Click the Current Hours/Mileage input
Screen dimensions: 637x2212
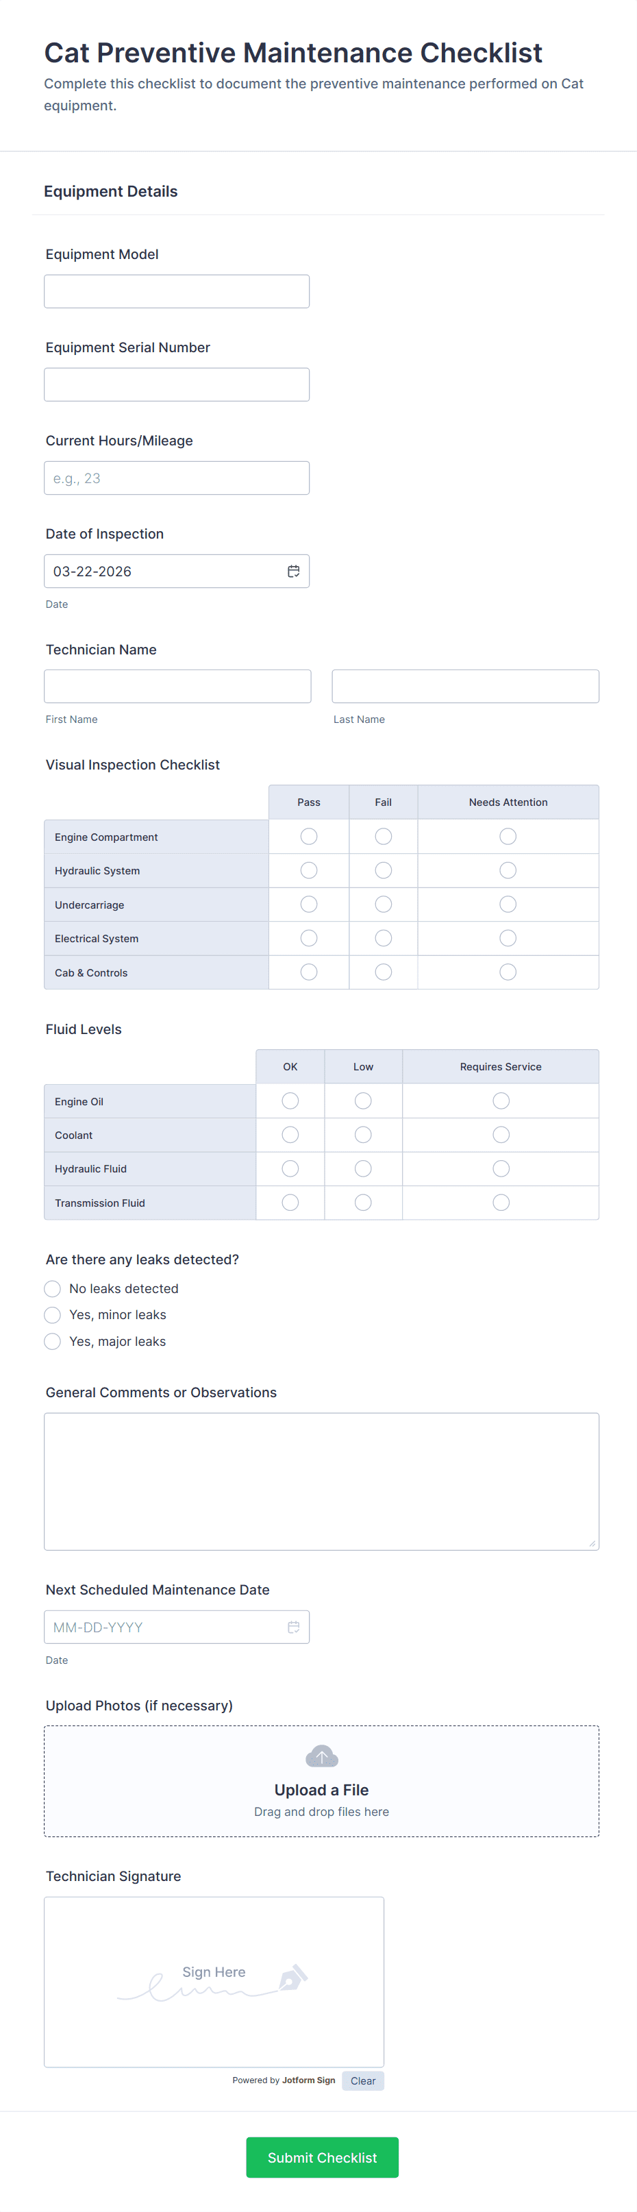(176, 478)
